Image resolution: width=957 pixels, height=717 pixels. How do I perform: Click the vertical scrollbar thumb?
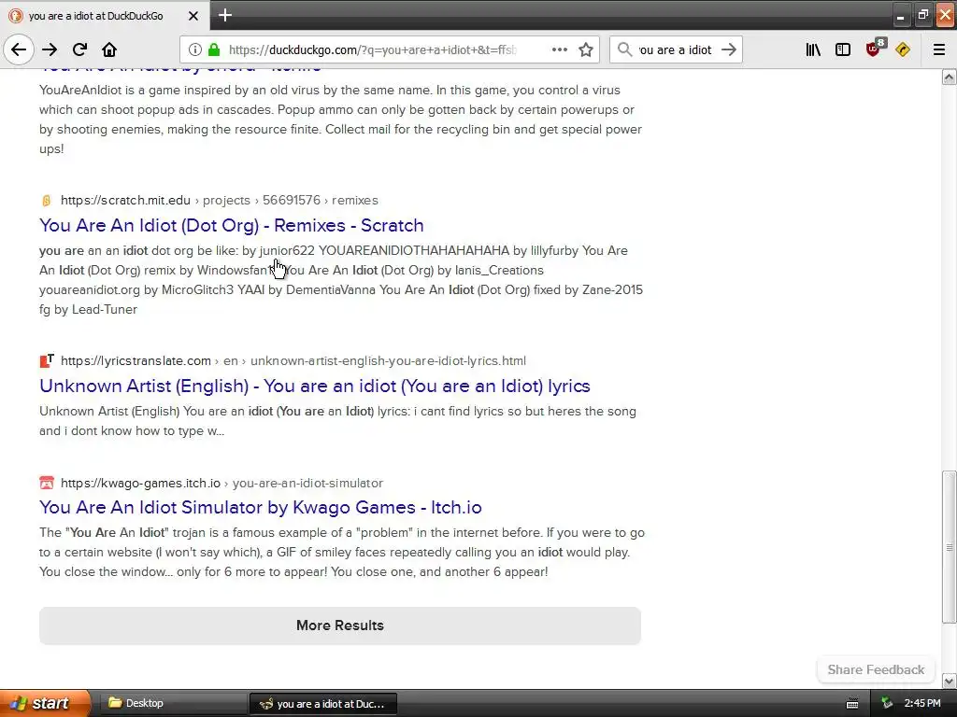[950, 547]
